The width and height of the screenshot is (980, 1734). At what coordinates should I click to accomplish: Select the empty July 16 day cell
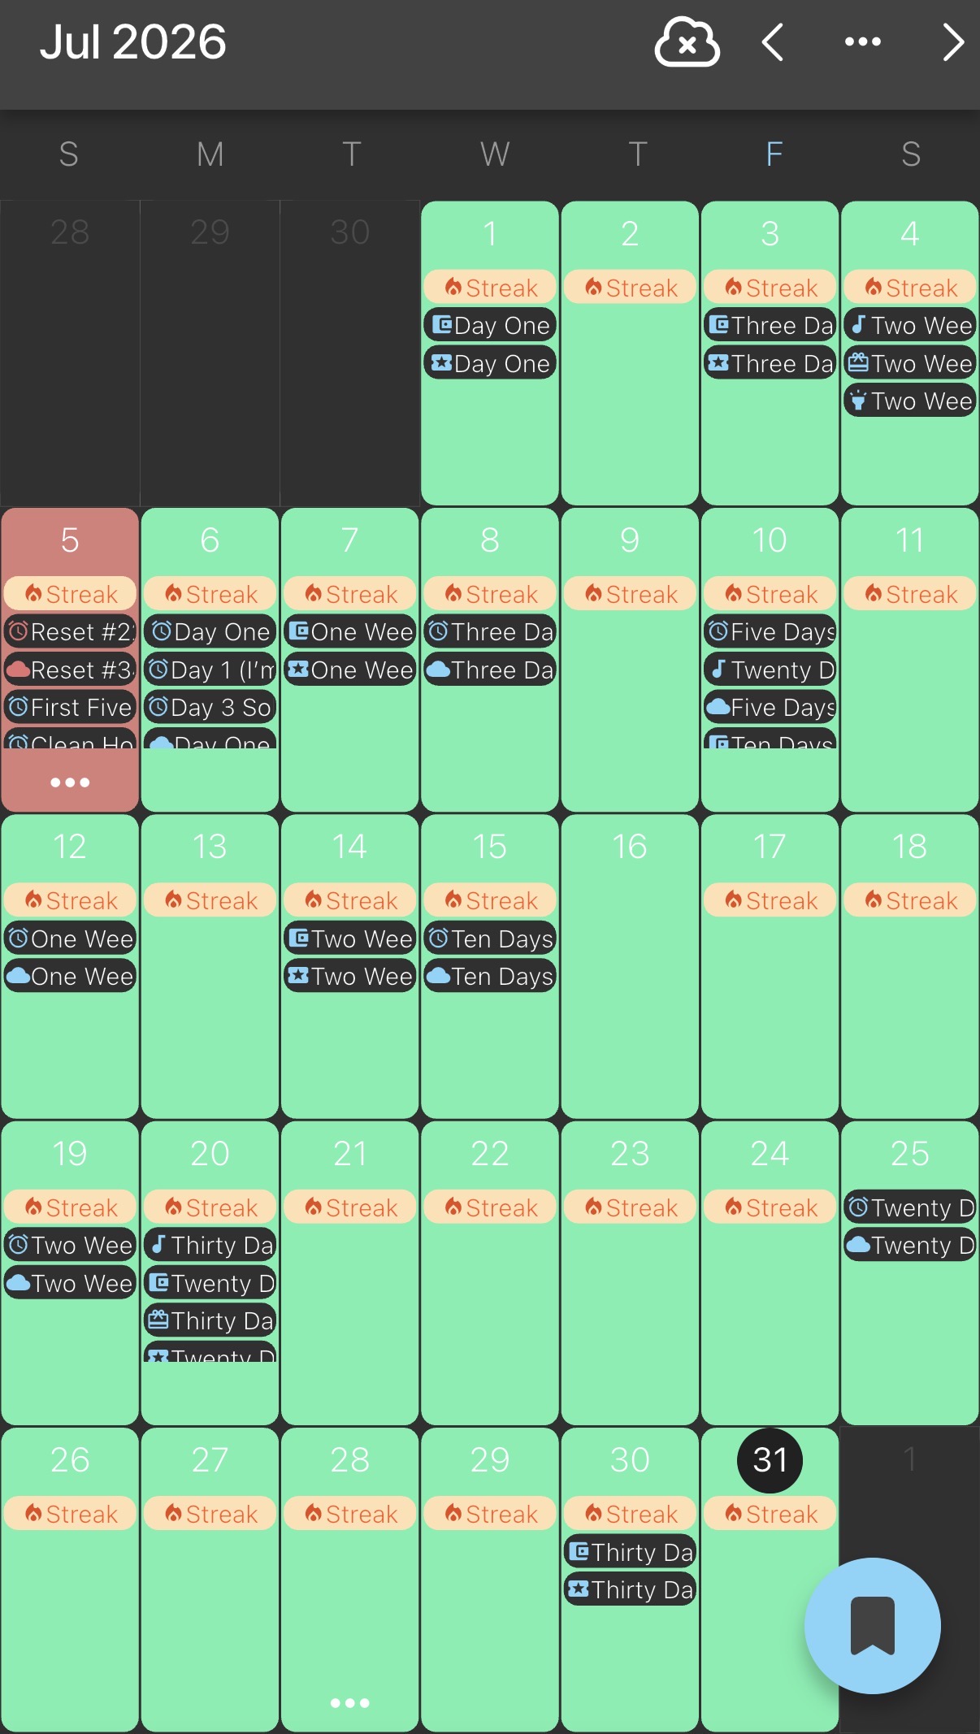630,967
